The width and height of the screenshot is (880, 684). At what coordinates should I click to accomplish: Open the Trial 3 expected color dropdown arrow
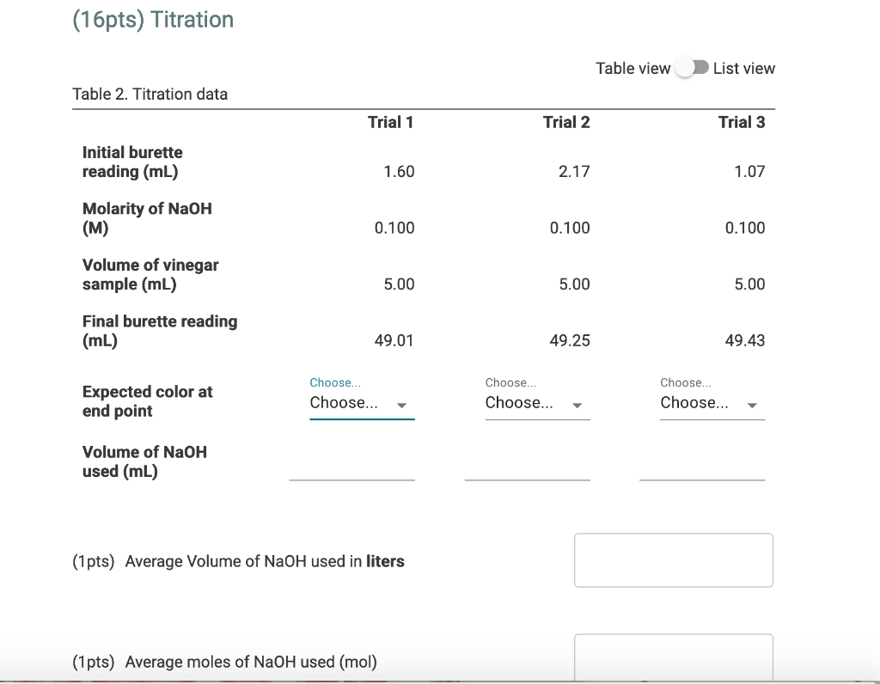[750, 406]
